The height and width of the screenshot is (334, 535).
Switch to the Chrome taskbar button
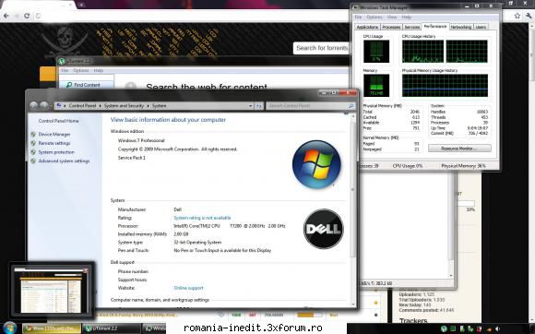point(52,328)
